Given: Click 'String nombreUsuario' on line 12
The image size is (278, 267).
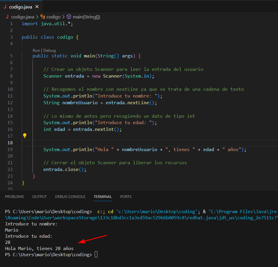Looking at the screenshot, I should [70, 103].
